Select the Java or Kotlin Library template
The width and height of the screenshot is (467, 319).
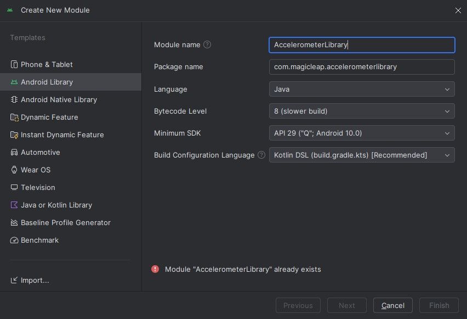click(71, 205)
